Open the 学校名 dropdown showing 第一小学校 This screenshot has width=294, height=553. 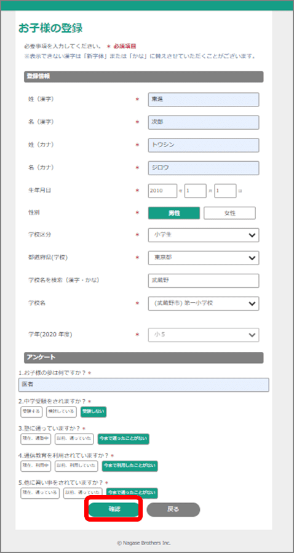204,303
